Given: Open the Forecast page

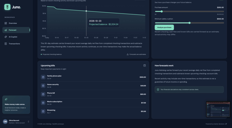Looking at the screenshot, I should [x=16, y=30].
